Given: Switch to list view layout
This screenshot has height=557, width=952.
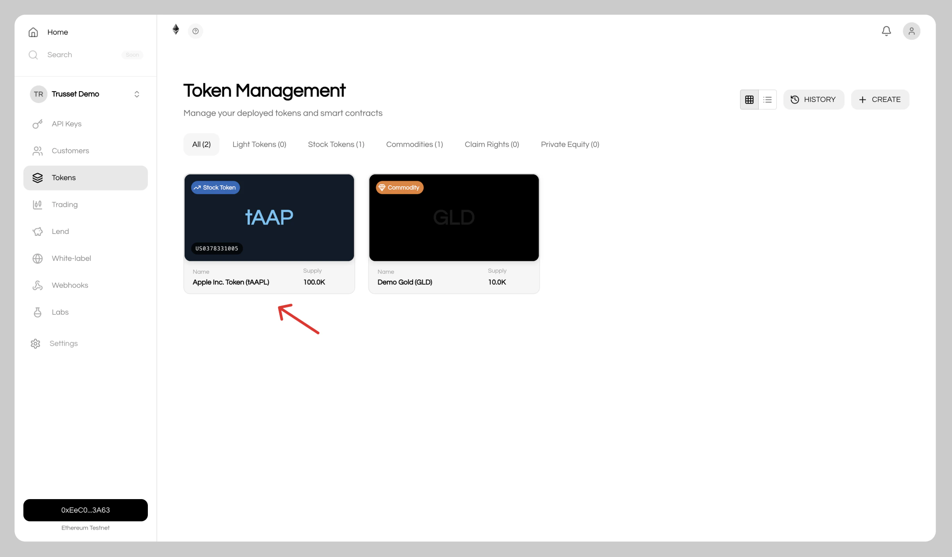Looking at the screenshot, I should tap(767, 99).
